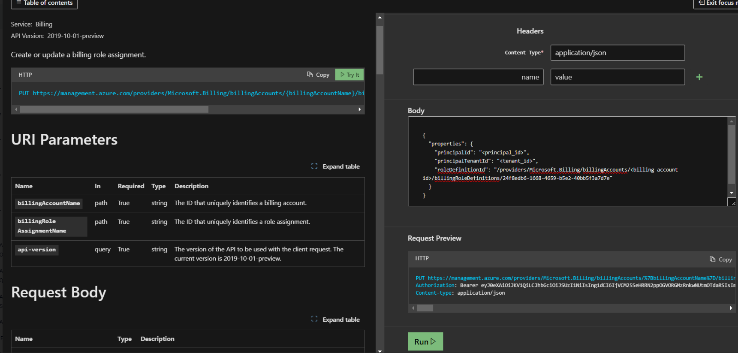Click the horizontal scrollbar thumb under PUT URL
This screenshot has height=353, width=738.
pyautogui.click(x=114, y=109)
